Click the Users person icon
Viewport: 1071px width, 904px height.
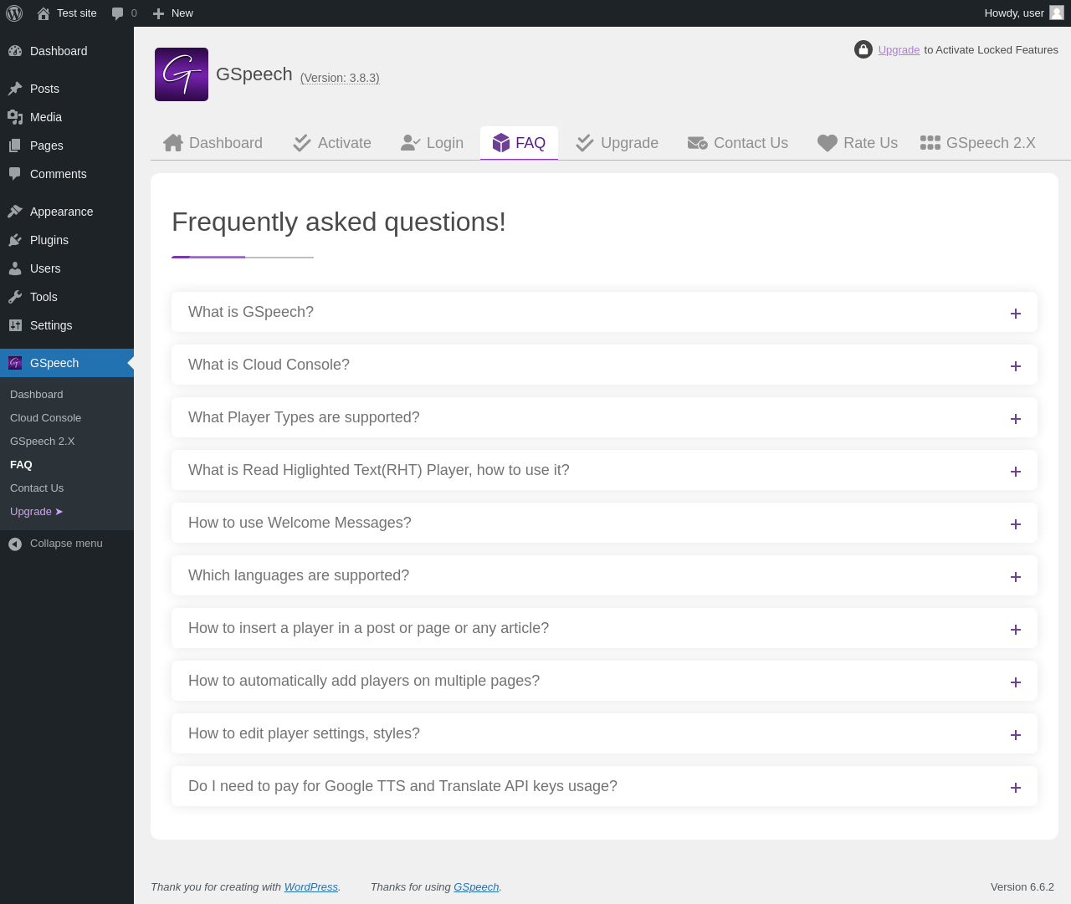(x=15, y=268)
